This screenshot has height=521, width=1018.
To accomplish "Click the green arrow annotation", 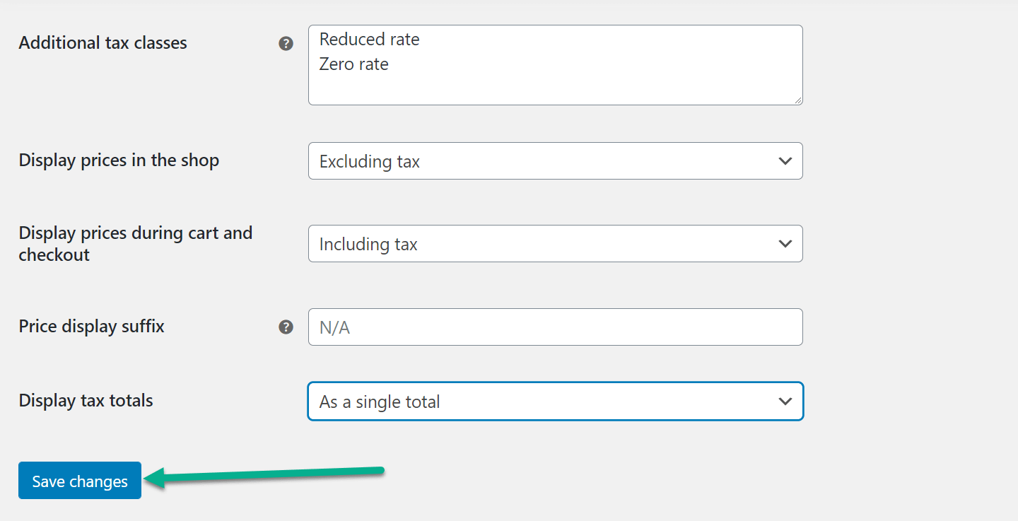I will click(263, 476).
